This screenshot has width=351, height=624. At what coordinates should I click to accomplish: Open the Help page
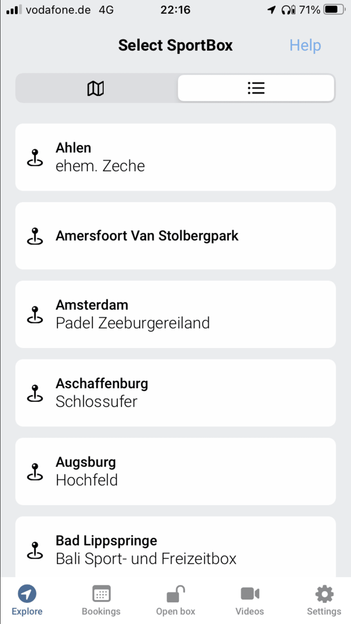305,45
